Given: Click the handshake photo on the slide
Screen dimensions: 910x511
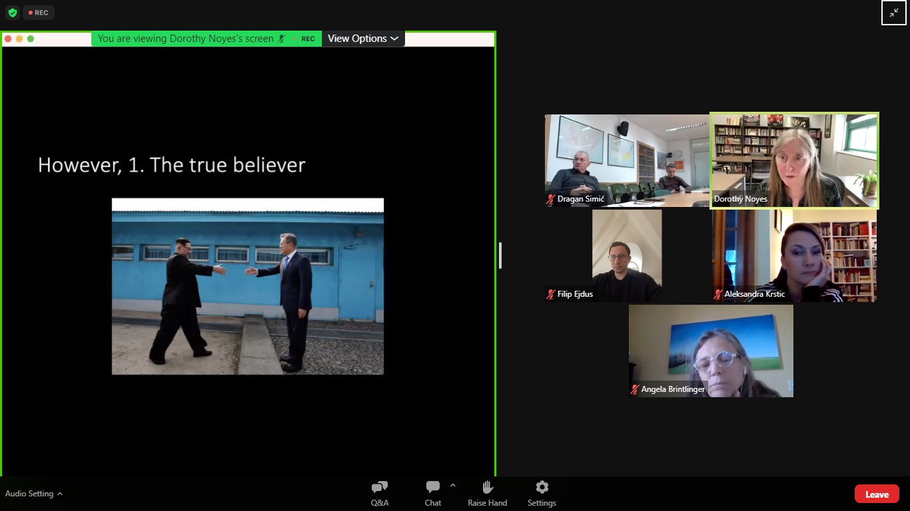Looking at the screenshot, I should 248,286.
